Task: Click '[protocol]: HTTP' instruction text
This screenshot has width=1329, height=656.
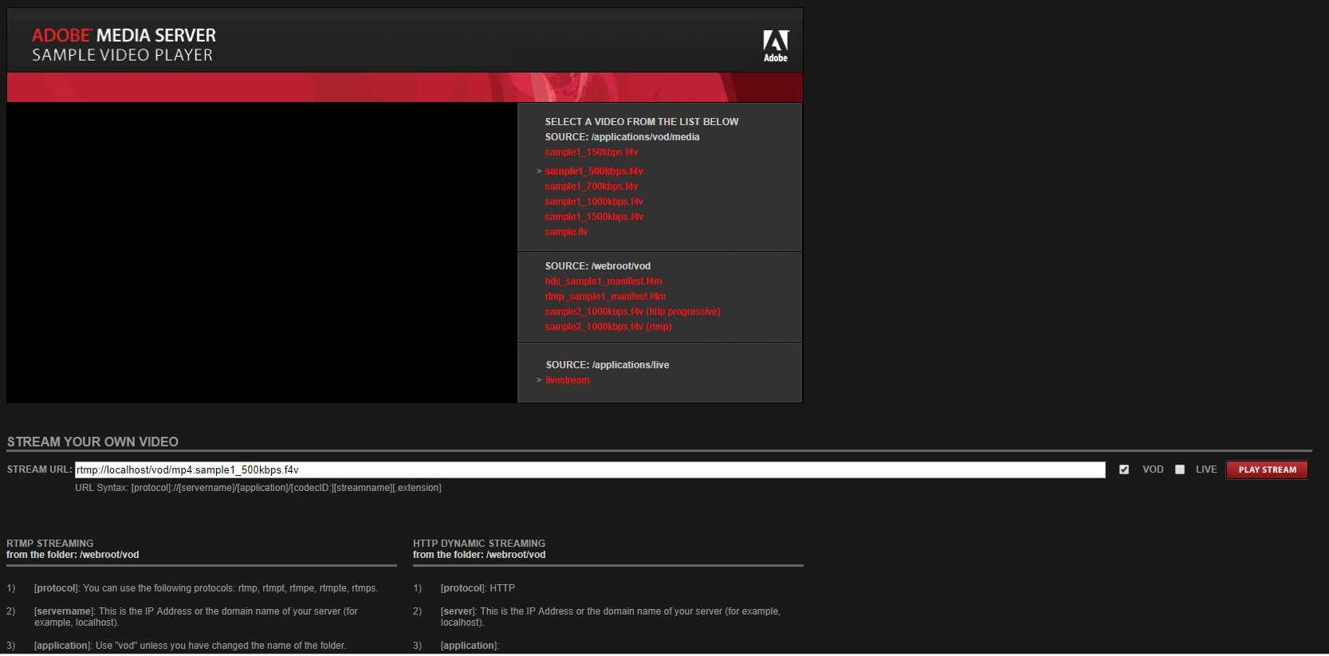Action: 478,588
